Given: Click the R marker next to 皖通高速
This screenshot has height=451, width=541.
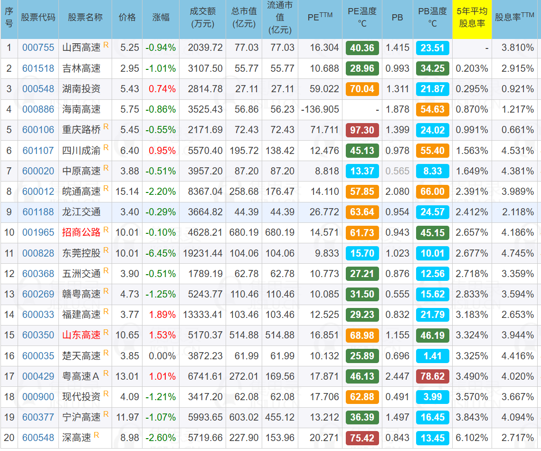Looking at the screenshot, I should pyautogui.click(x=106, y=189).
